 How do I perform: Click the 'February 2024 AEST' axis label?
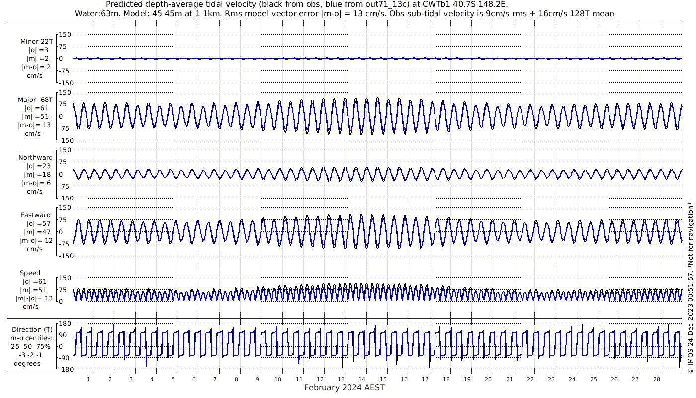pos(344,388)
